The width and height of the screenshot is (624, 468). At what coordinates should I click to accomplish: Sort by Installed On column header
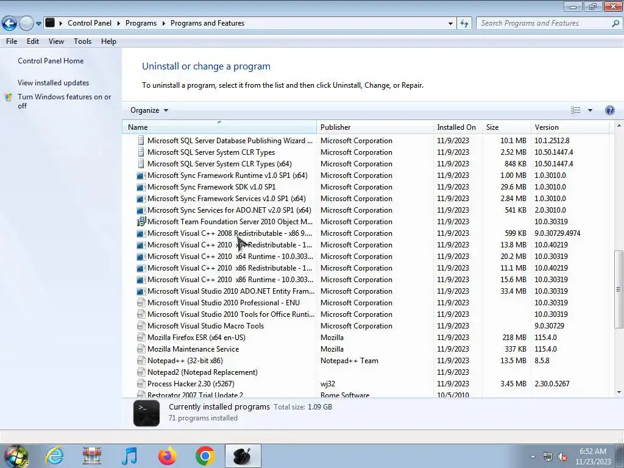pos(458,127)
